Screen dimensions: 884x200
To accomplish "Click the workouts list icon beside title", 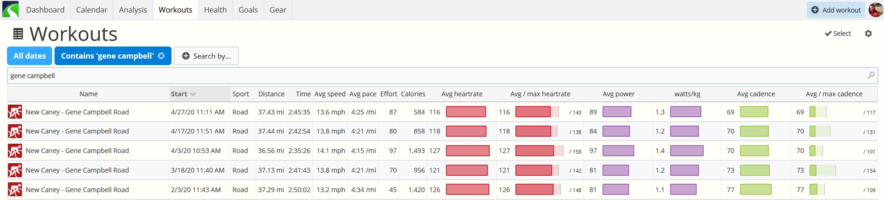I will tap(18, 34).
